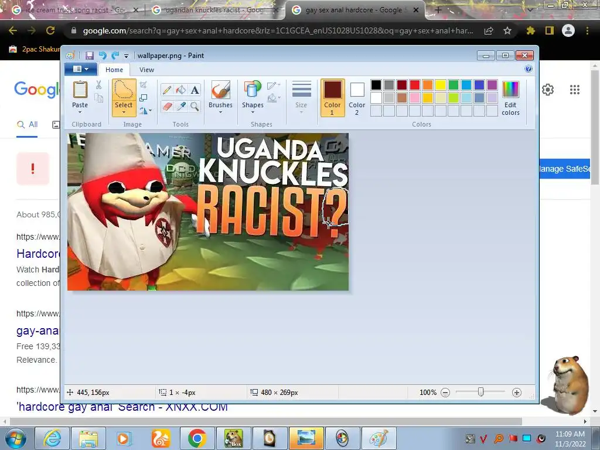
Task: Click the Paint zoom slider handle
Action: [481, 392]
